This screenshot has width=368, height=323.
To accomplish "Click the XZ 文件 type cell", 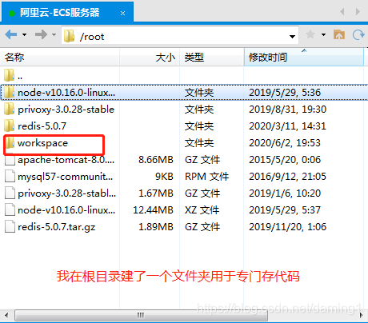I will 202,210.
